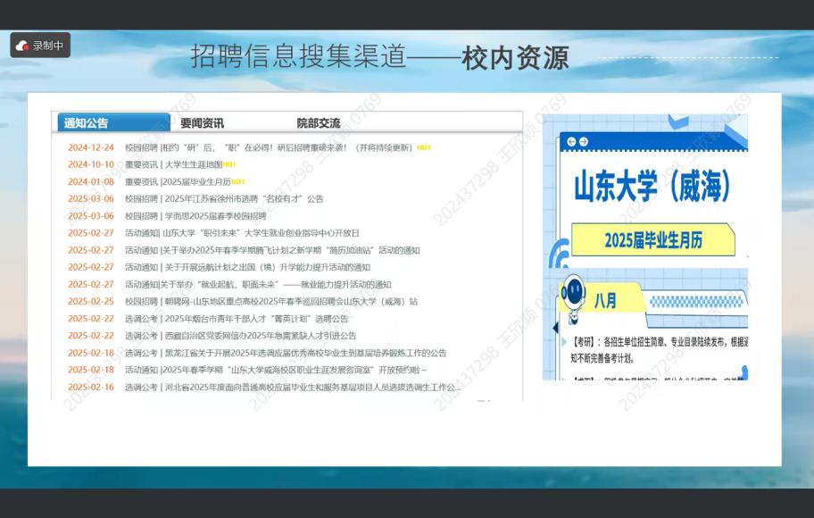Click the HOT badge after 大学生生涯地图
Viewport: 814px width, 518px height.
pyautogui.click(x=229, y=165)
